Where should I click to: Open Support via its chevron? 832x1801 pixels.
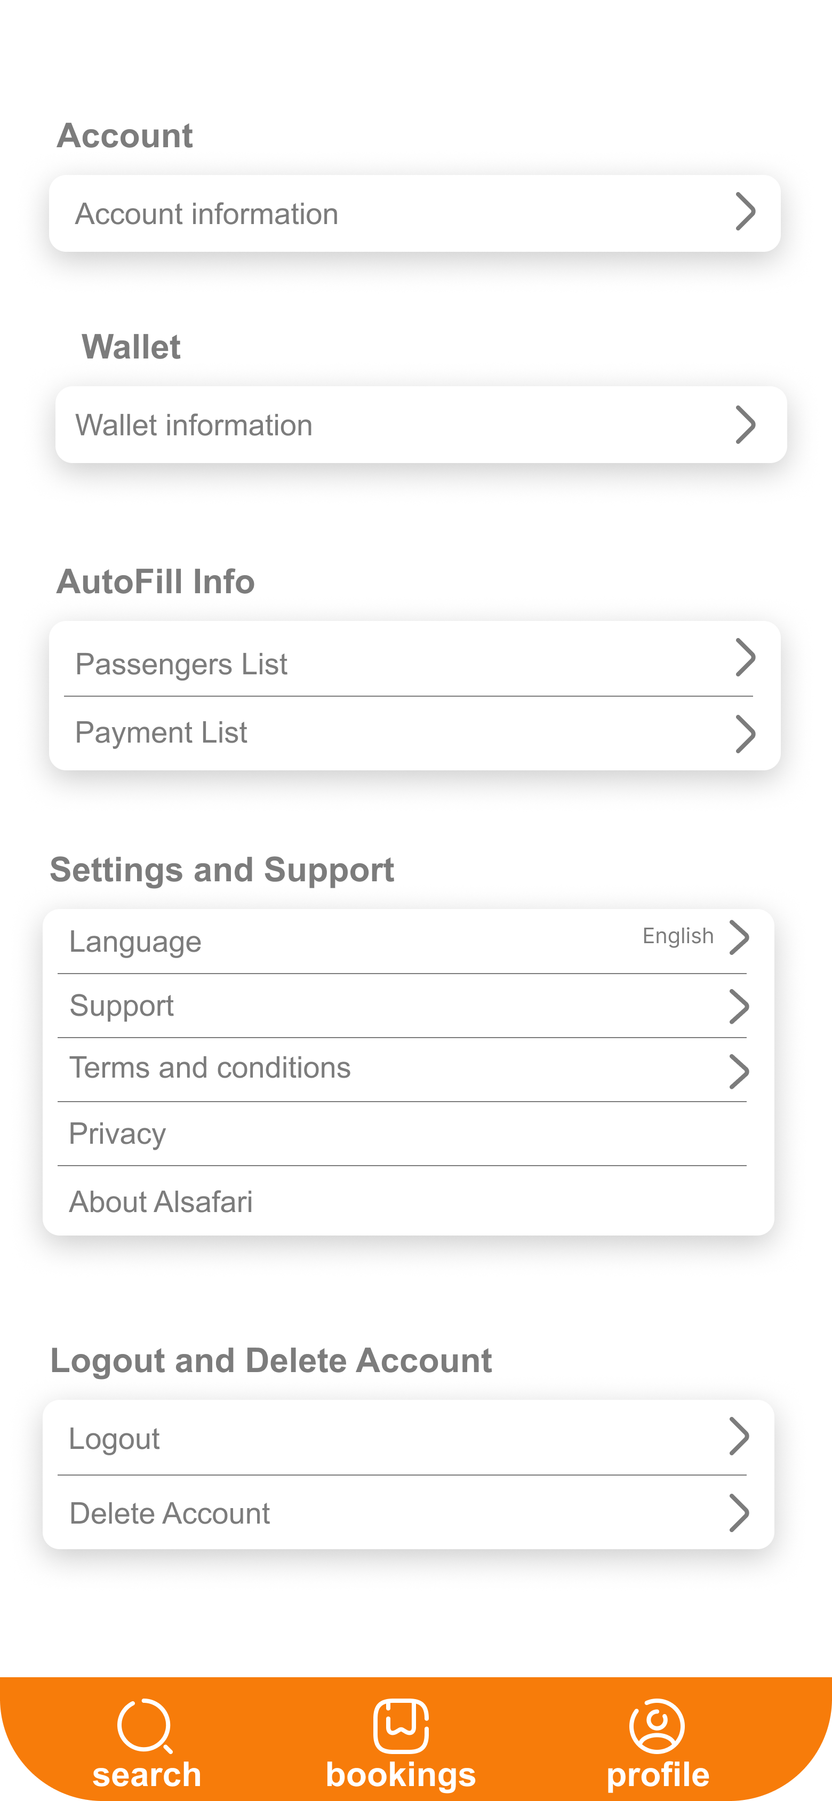pyautogui.click(x=739, y=1007)
